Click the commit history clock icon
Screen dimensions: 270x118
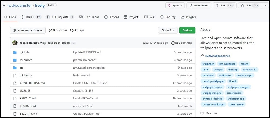[173, 43]
